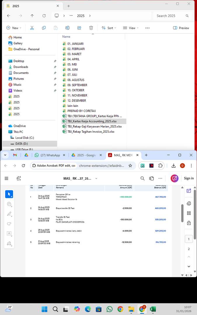Open the View dropdown in File Explorer

(131, 28)
